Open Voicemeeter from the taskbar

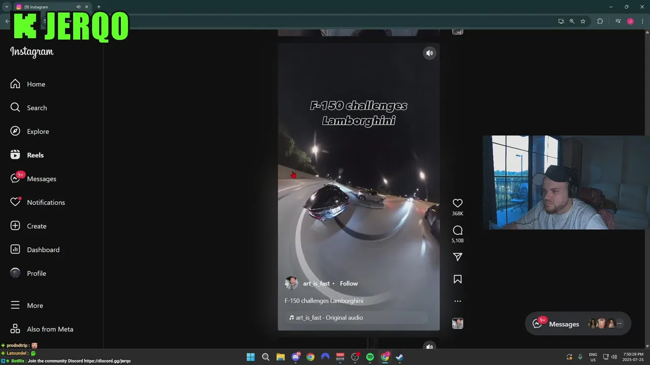340,357
